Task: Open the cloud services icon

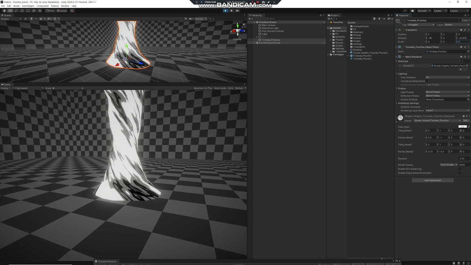Action: pyautogui.click(x=412, y=11)
